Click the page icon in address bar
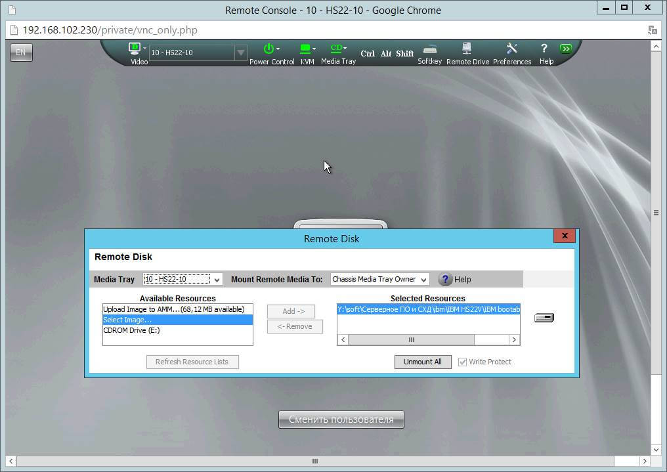Viewport: 667px width, 472px height. [14, 30]
